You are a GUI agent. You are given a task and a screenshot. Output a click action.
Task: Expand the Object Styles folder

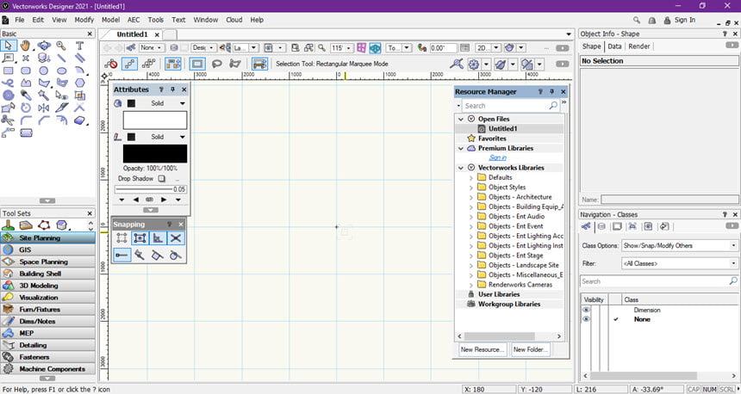point(470,188)
